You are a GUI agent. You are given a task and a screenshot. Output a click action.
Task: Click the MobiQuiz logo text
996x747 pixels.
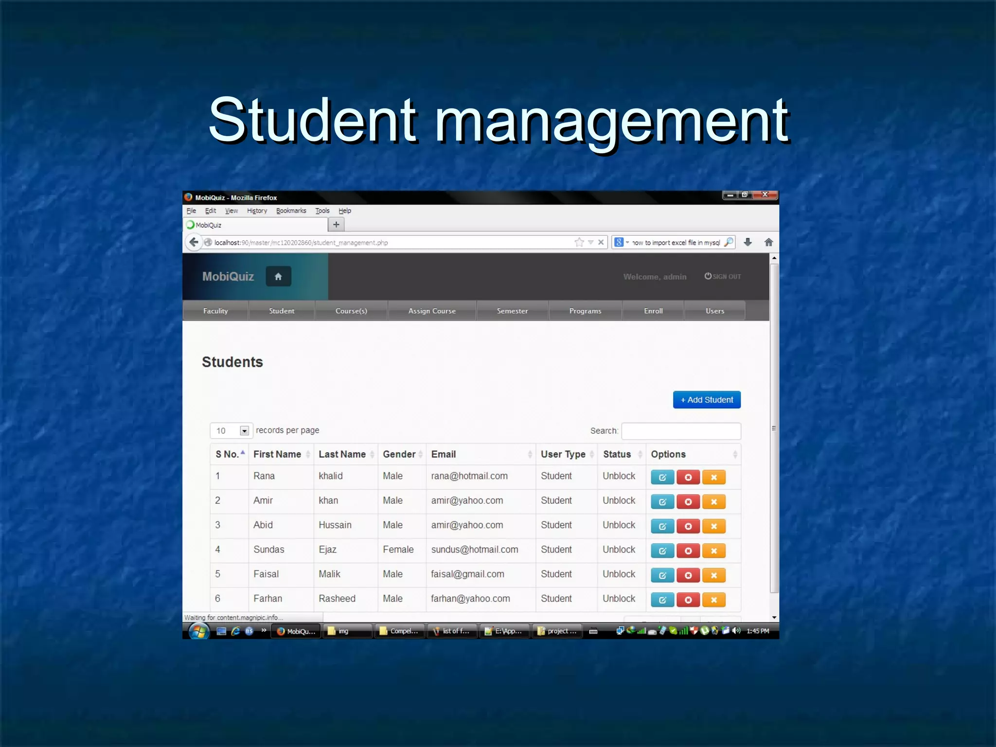point(228,276)
